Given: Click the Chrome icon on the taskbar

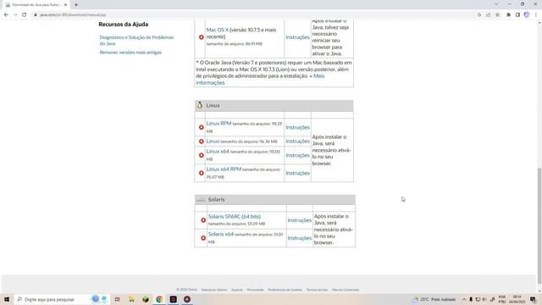Looking at the screenshot, I should click(159, 299).
